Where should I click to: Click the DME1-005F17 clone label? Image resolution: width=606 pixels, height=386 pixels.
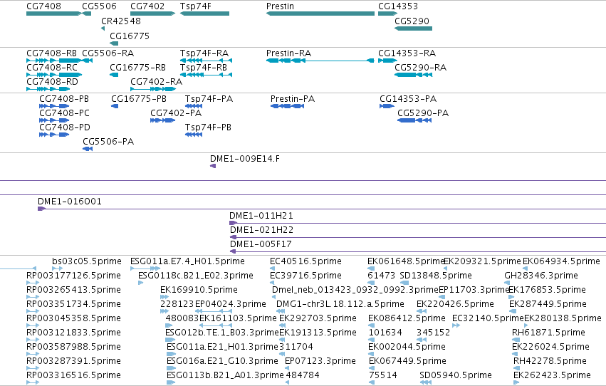pos(261,244)
